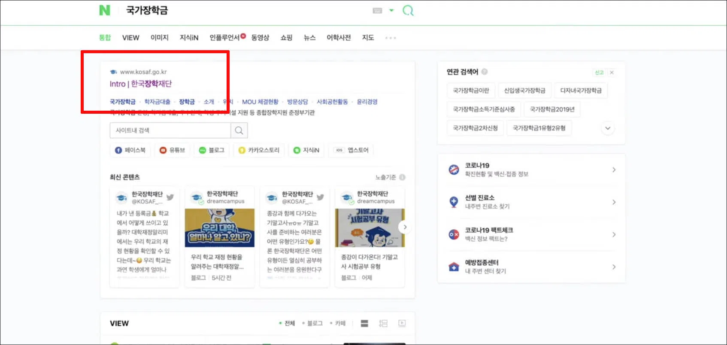Click the 예방접종센터 house icon

[x=454, y=266]
